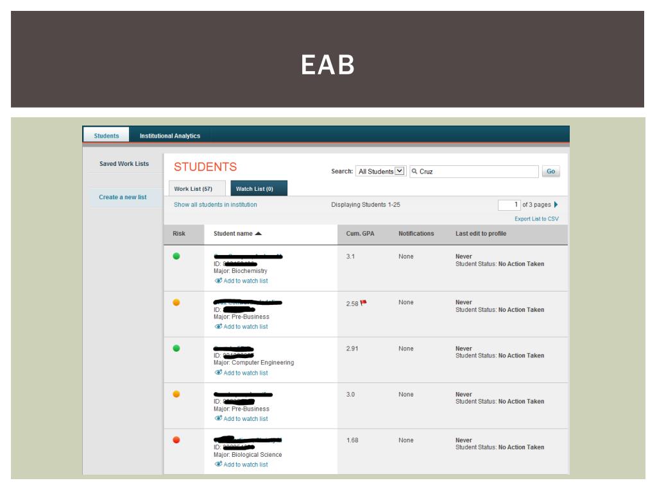Click eye icon in Computer Engineering row
The image size is (657, 492).
[218, 372]
